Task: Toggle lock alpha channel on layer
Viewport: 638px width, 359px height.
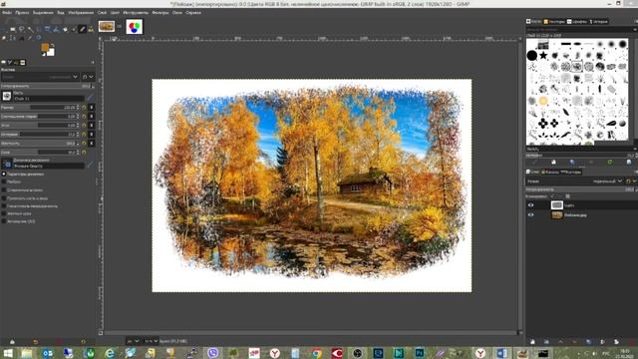Action: (568, 196)
